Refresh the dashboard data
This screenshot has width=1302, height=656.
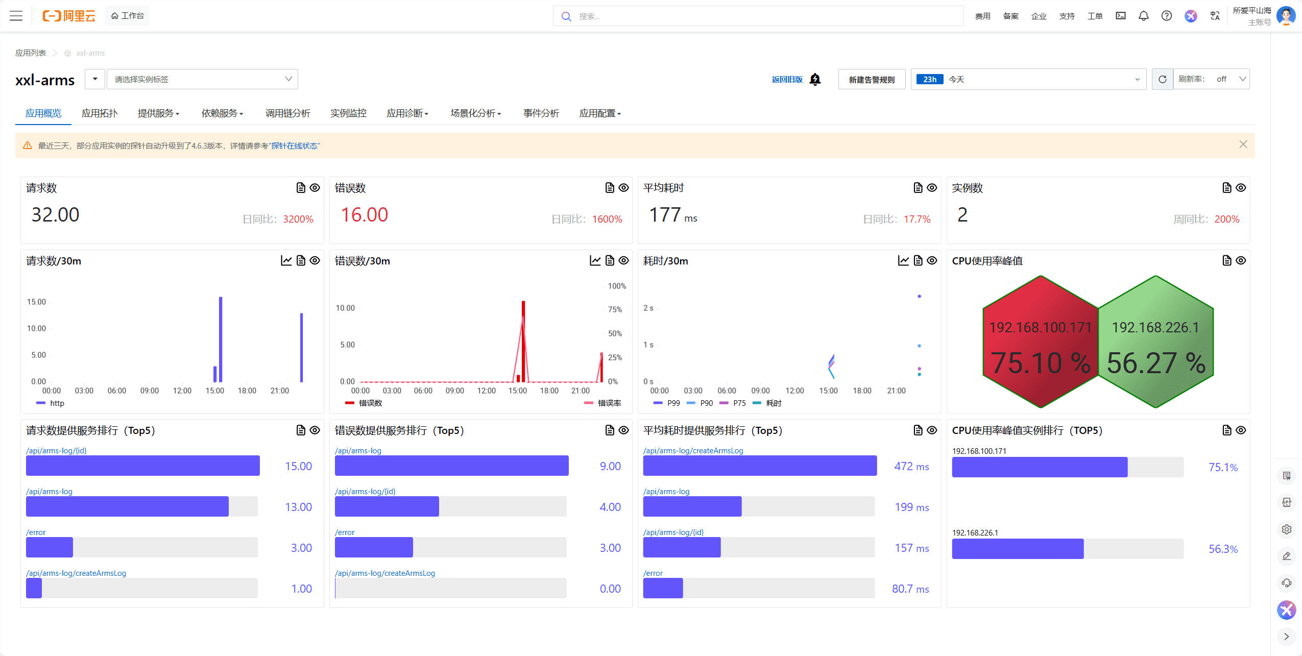click(x=1163, y=79)
